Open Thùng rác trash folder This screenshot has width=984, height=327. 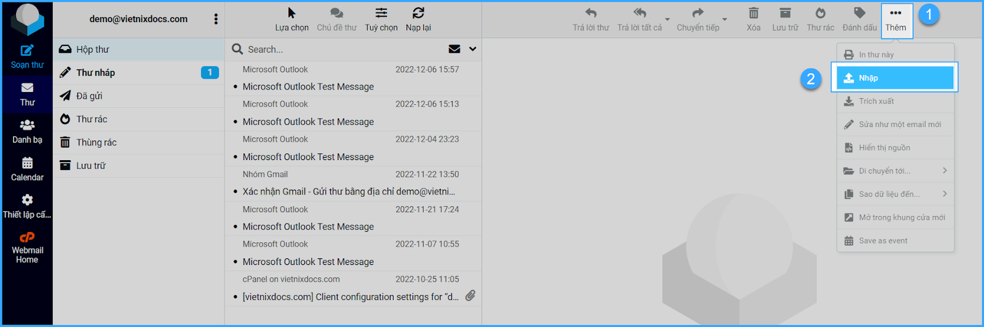coord(138,142)
